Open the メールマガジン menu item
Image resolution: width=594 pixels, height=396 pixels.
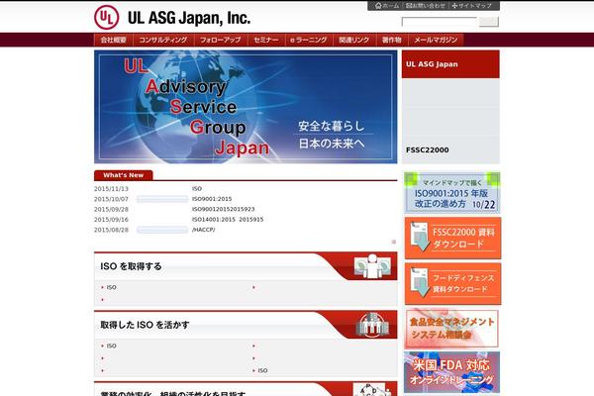click(x=436, y=40)
